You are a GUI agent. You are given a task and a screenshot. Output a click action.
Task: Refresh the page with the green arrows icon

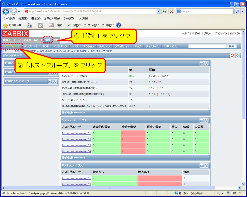(x=164, y=11)
